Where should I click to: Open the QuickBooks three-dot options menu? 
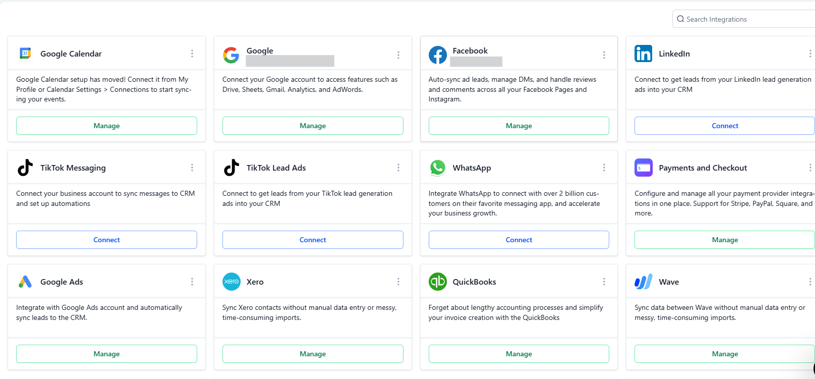point(604,282)
